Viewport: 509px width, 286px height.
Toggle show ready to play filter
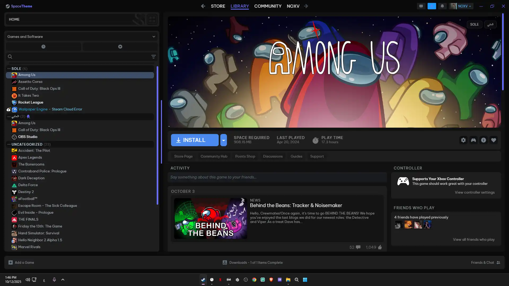pos(120,47)
